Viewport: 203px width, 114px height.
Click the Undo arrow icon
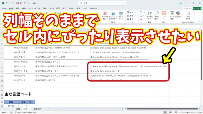tap(7, 3)
